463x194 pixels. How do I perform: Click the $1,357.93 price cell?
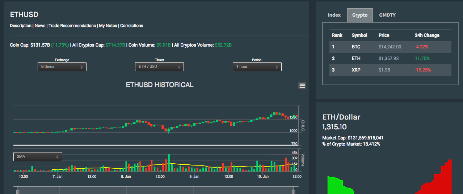388,59
